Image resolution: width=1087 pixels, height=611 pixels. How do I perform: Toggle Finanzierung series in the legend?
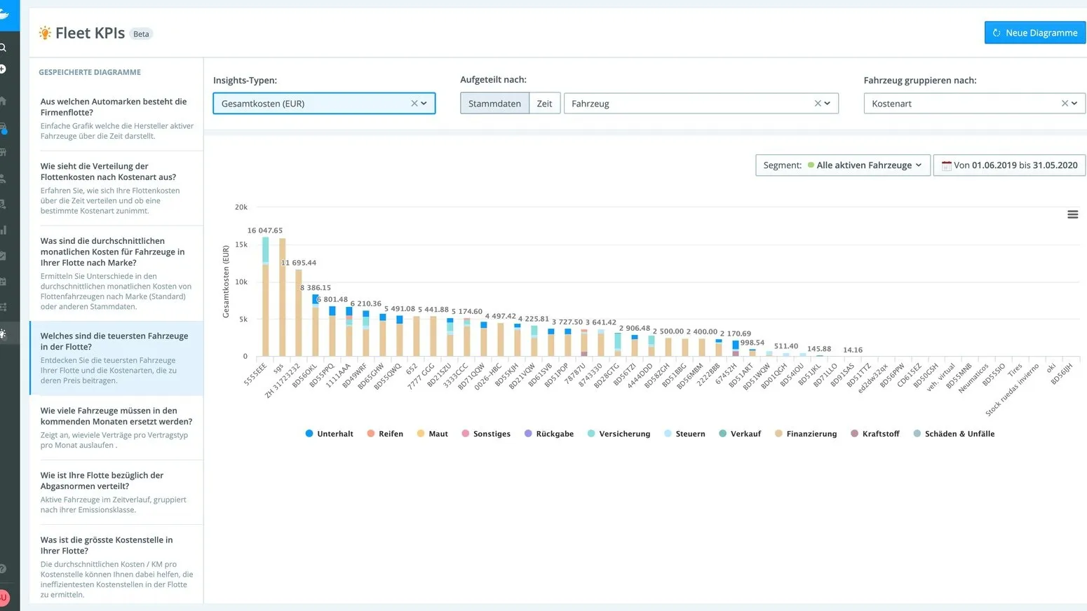tap(806, 434)
